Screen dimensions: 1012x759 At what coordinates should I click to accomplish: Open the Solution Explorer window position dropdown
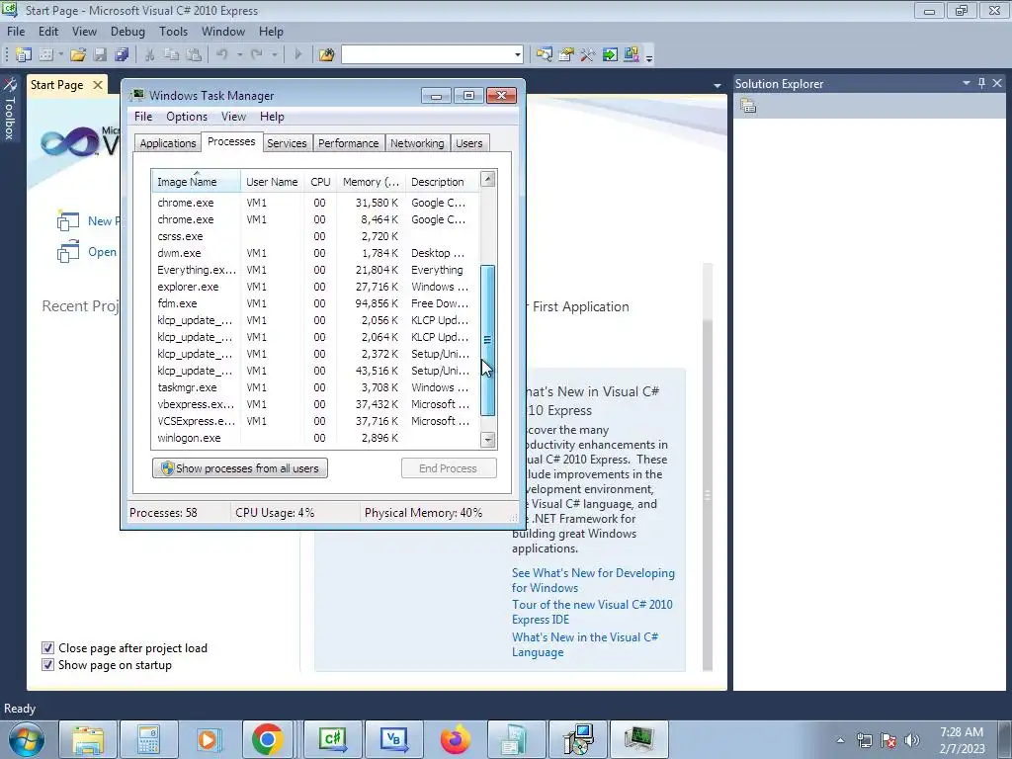(x=967, y=83)
